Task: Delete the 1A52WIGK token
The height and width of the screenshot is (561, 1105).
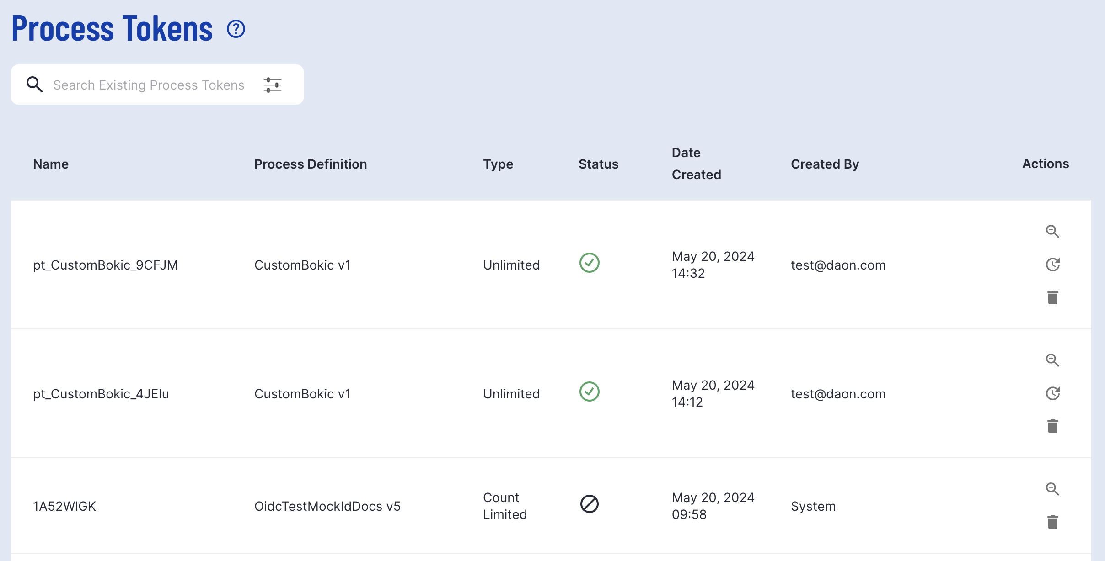Action: click(1052, 522)
